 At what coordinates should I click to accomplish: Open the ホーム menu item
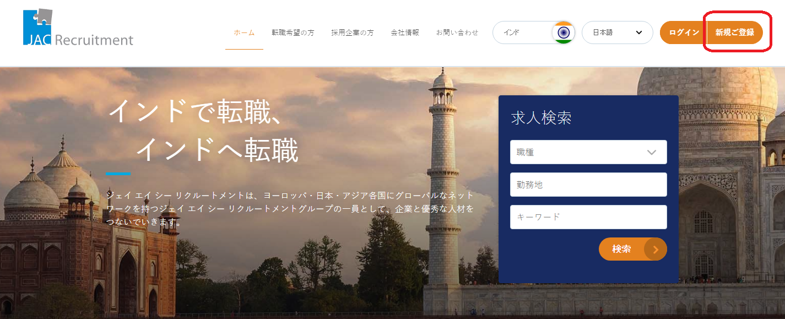244,33
